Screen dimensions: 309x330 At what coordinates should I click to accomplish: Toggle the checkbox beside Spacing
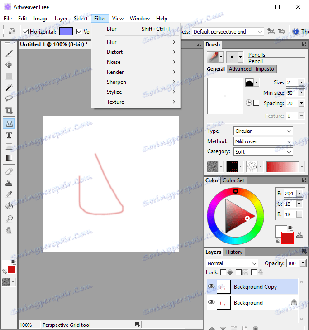pos(256,103)
